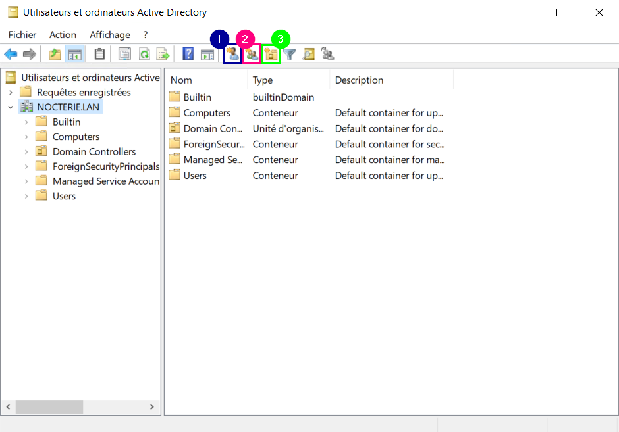Screen dimensions: 619x432
Task: Open the Action menu
Action: 63,35
